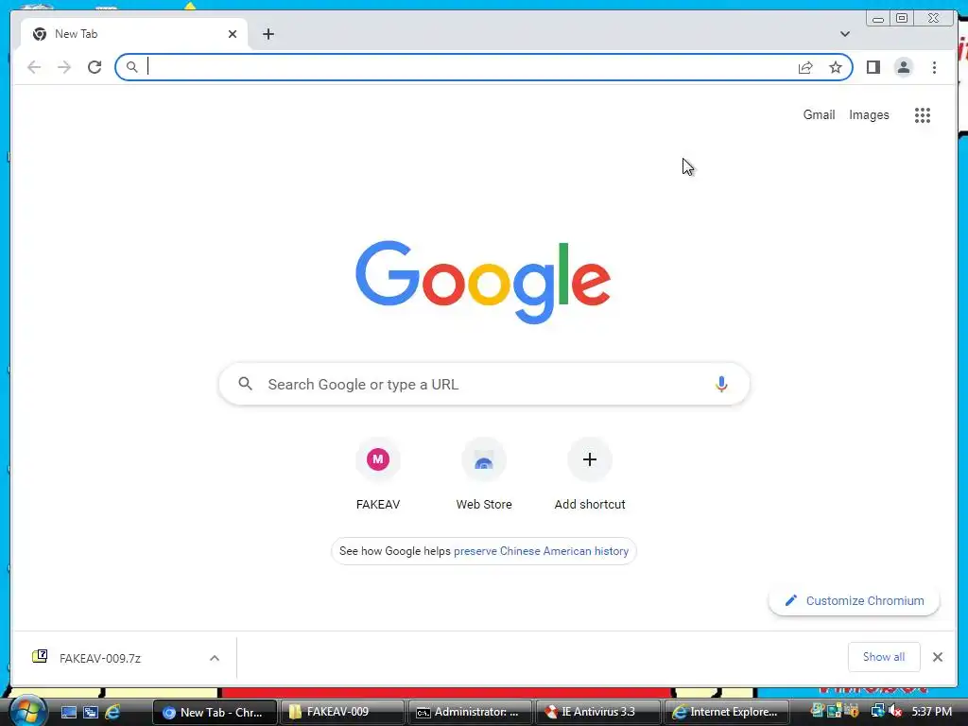This screenshot has width=968, height=726.
Task: Switch to IE Antivirus 3.3 taskbar button
Action: tap(597, 713)
